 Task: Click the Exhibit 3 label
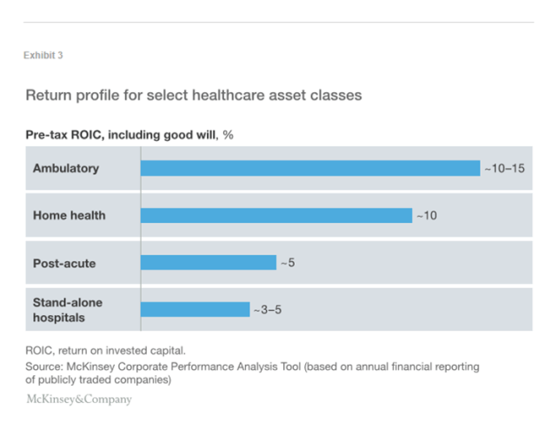click(x=43, y=56)
